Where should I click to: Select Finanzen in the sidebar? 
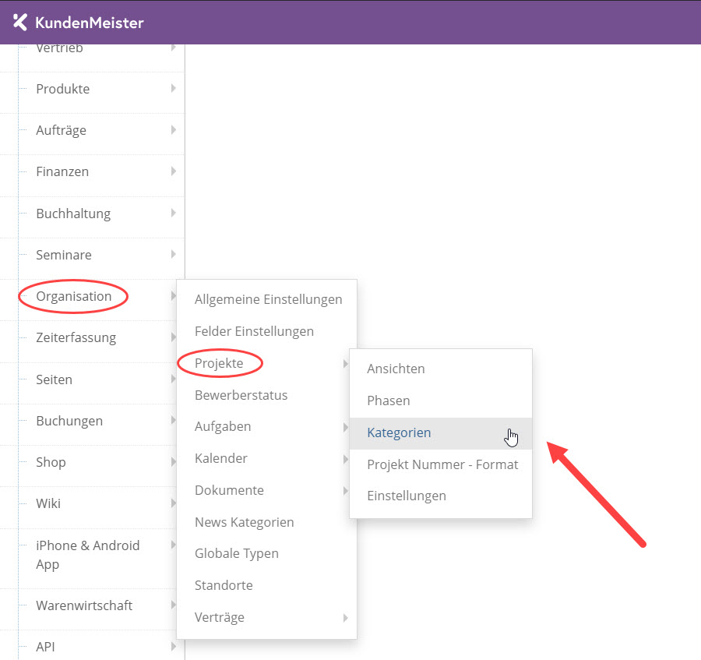click(x=62, y=171)
